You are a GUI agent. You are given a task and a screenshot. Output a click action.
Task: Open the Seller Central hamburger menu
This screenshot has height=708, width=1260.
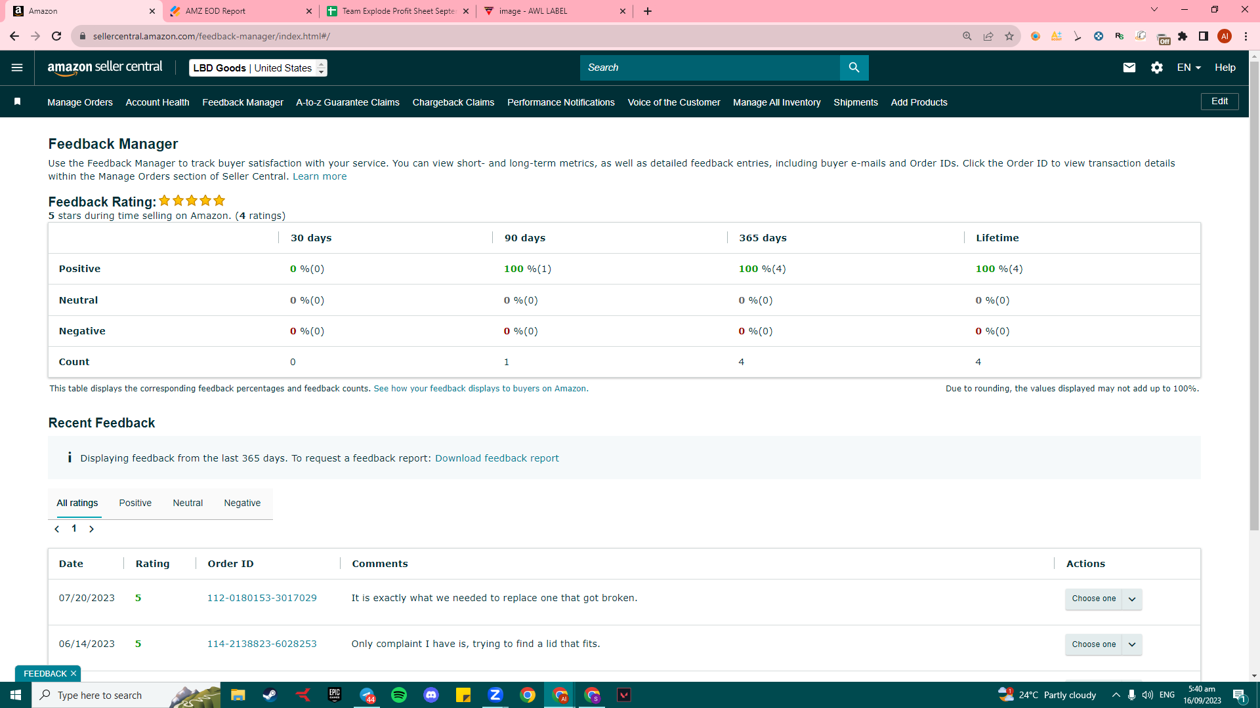[17, 68]
